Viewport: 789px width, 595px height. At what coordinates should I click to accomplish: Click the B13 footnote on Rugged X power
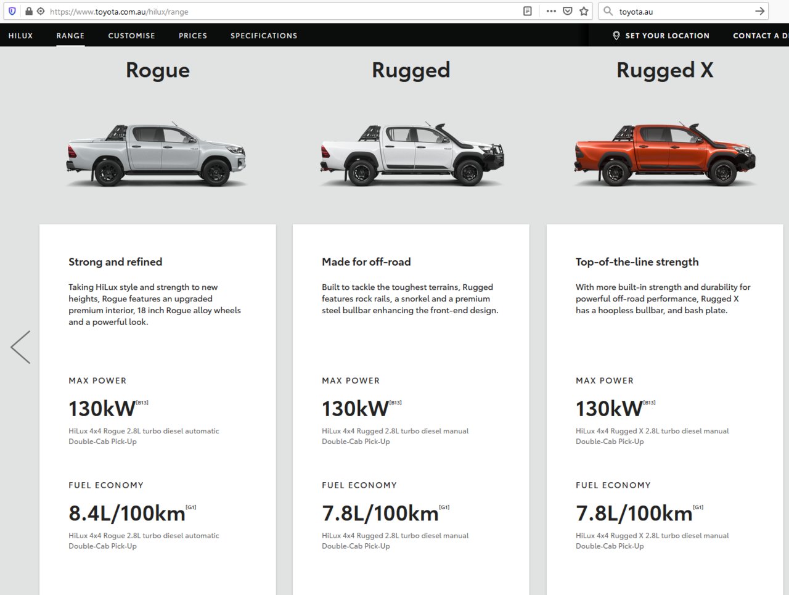pos(649,403)
